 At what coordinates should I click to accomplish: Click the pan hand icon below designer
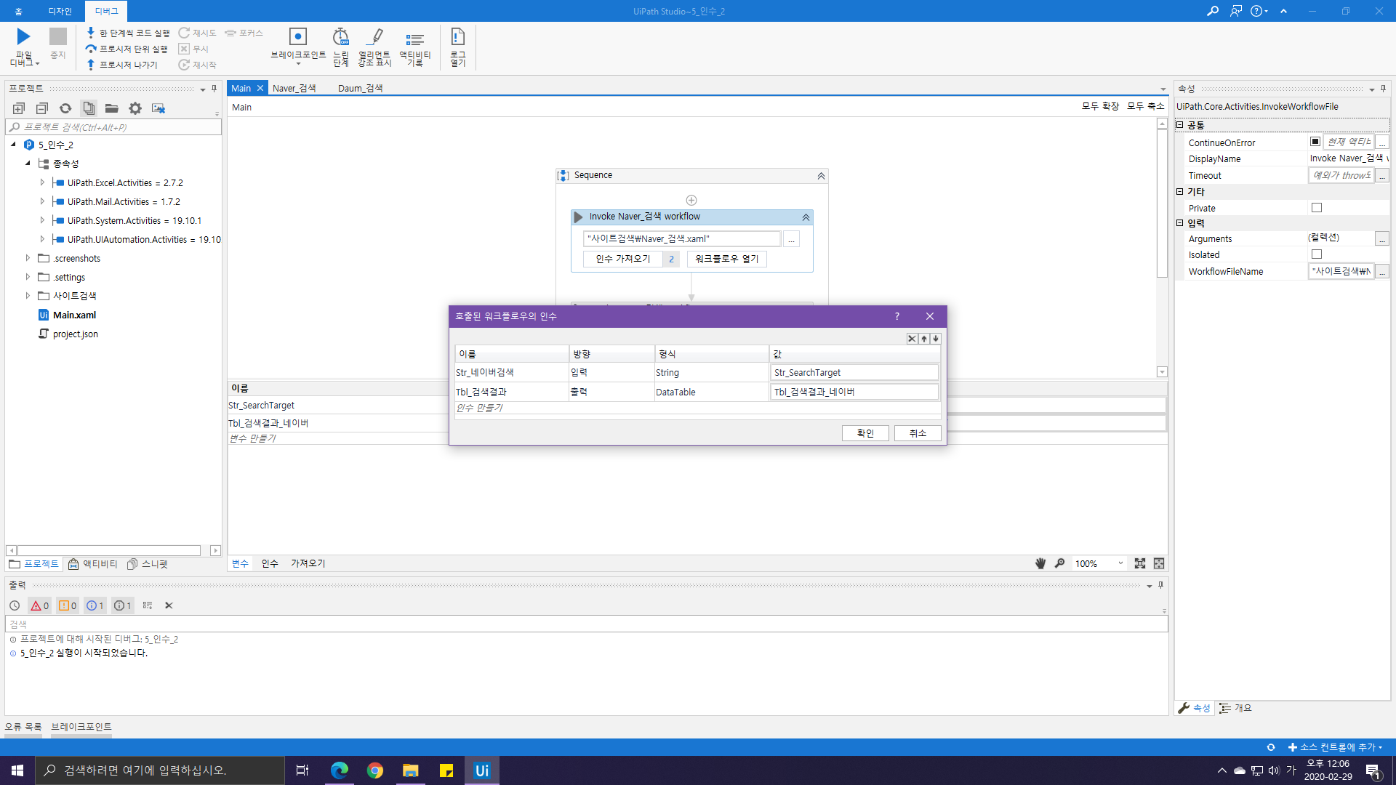click(x=1040, y=563)
